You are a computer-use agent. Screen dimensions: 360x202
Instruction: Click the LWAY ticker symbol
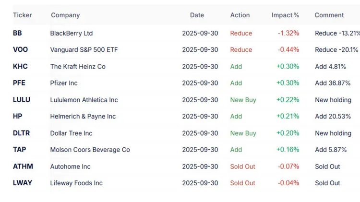coord(24,183)
